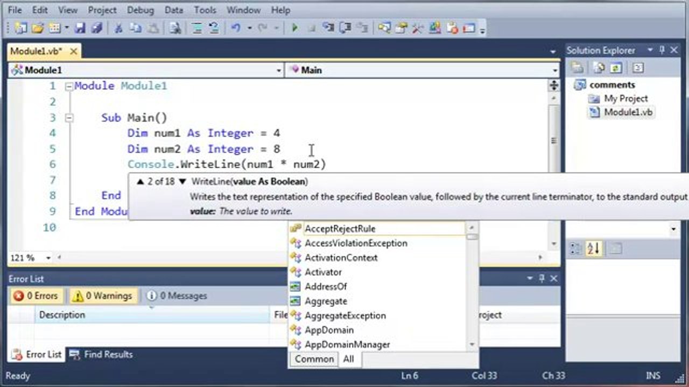Show next WriteLine overload with down arrow
The width and height of the screenshot is (689, 387).
[182, 182]
